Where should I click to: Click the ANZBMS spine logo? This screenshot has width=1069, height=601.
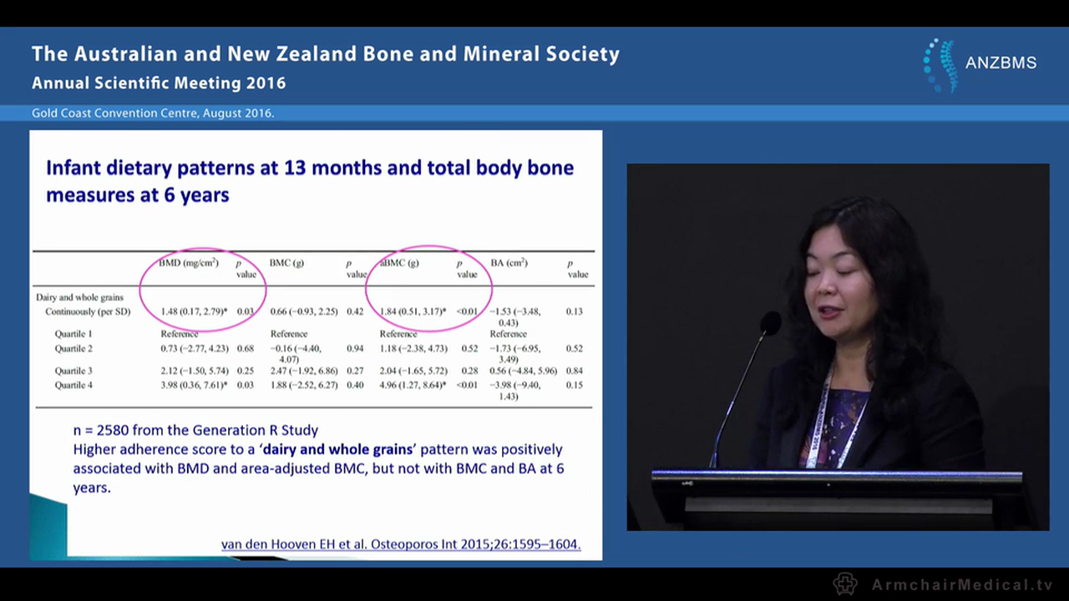[x=937, y=63]
